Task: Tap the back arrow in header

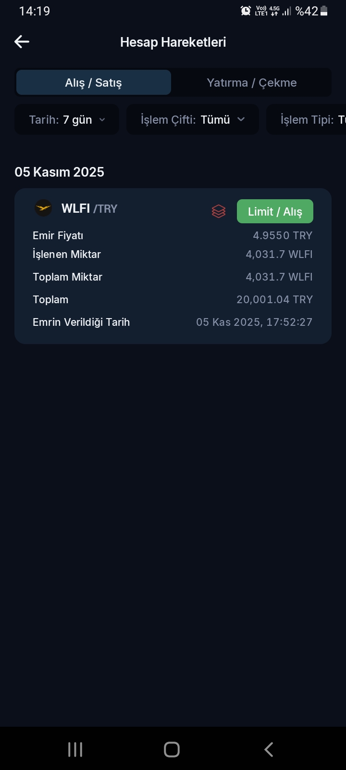Action: (22, 42)
